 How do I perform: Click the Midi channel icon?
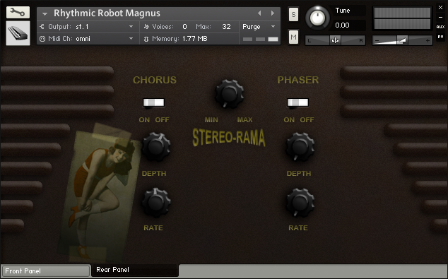[42, 39]
